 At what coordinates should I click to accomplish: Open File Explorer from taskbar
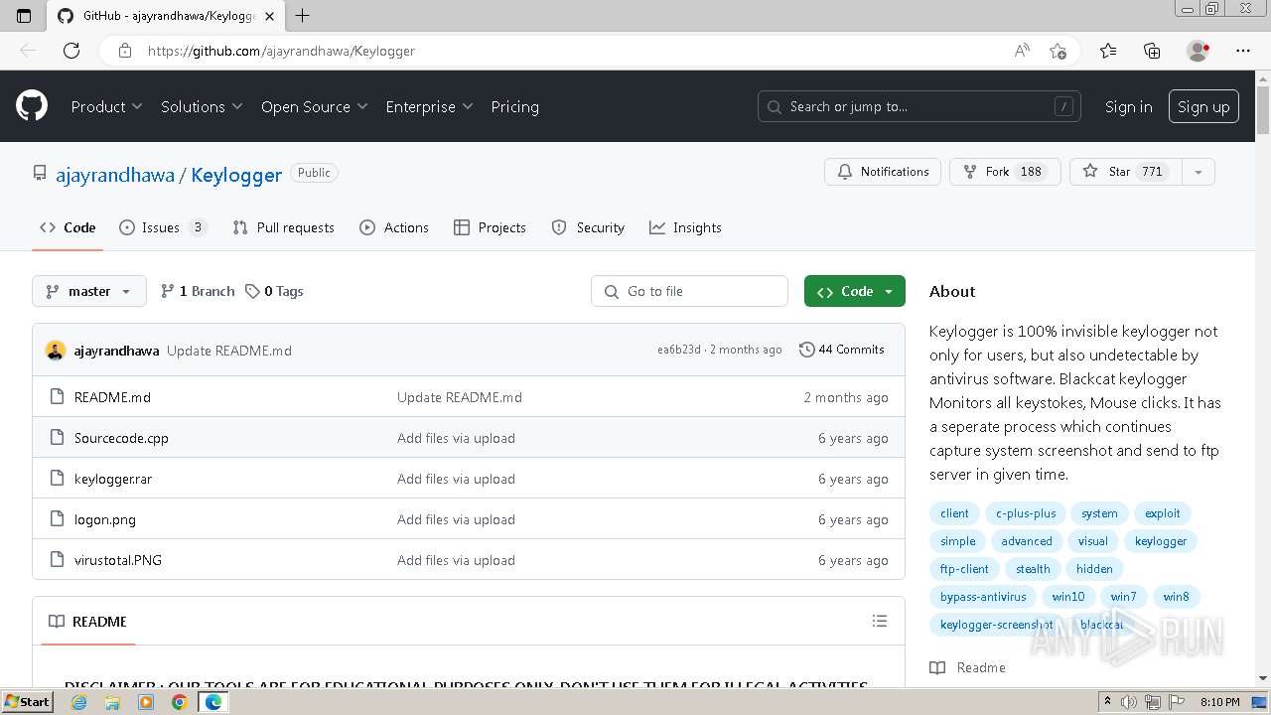[x=112, y=702]
